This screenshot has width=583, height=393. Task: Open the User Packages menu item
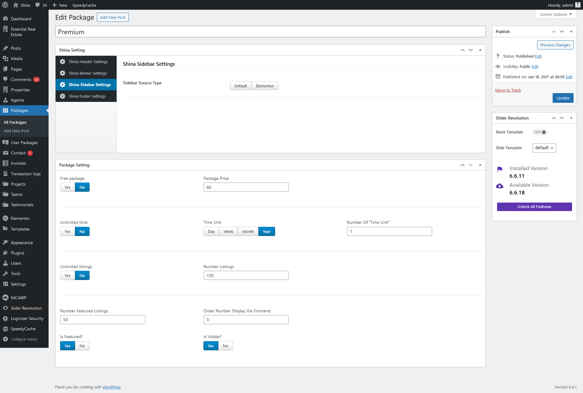[24, 143]
